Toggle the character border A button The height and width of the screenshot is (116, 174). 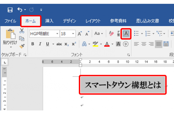point(126,34)
